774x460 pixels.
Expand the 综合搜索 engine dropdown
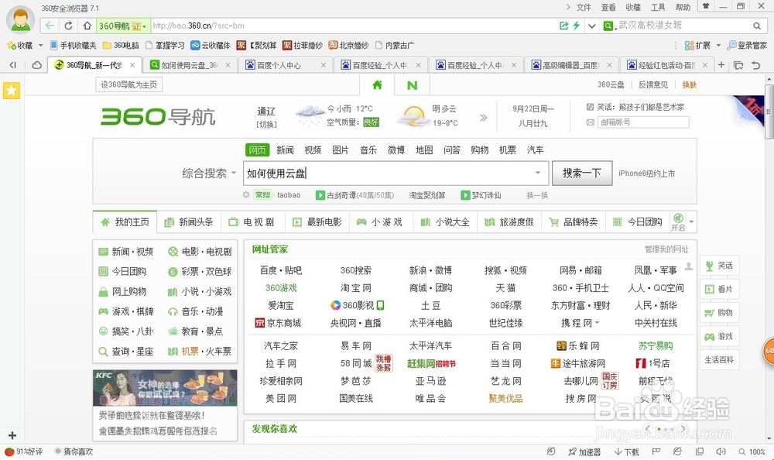[234, 173]
